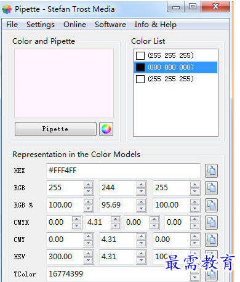Select the first white (255 255 255) entry

[x=175, y=55]
